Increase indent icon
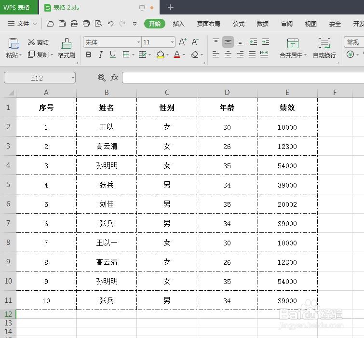 coord(265,42)
